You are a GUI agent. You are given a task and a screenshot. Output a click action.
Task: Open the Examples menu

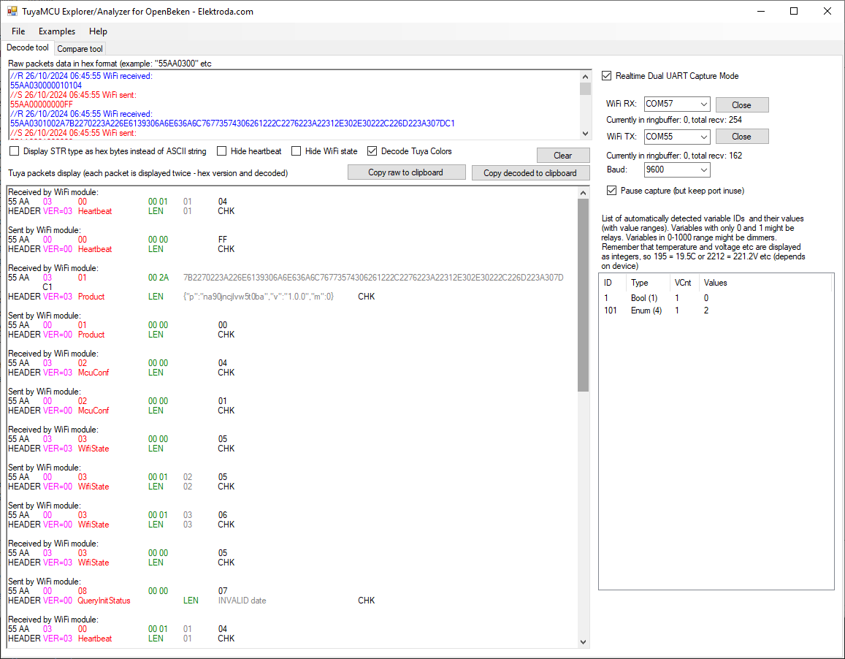coord(56,31)
